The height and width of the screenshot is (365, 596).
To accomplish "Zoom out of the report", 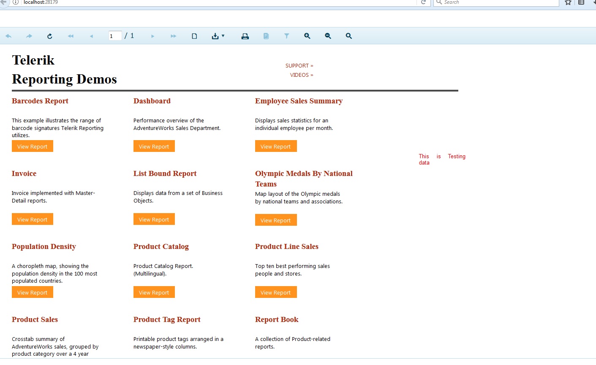I will tap(328, 36).
